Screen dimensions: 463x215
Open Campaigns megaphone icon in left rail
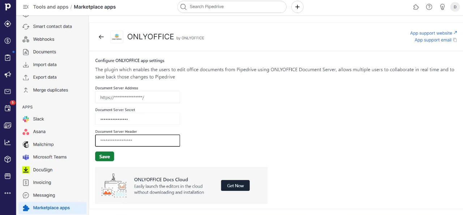click(x=8, y=75)
